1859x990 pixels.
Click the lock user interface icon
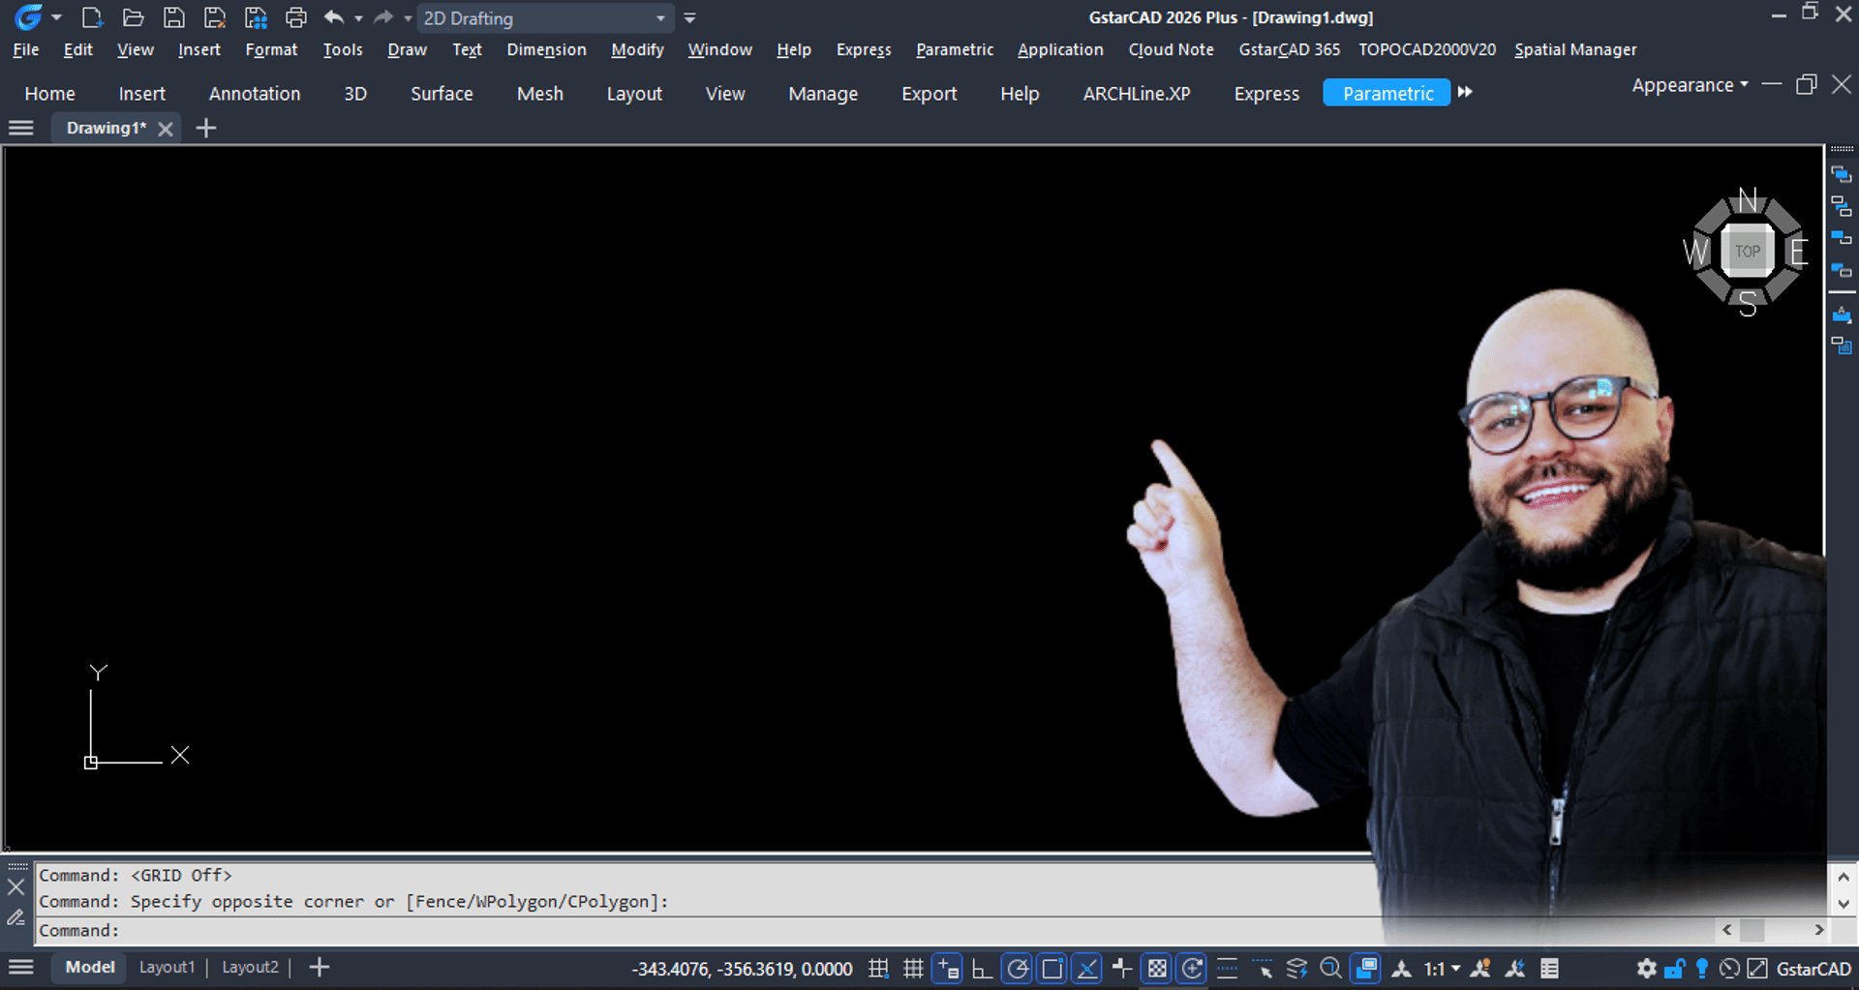click(1674, 968)
